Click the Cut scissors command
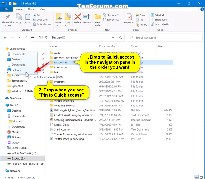 click(37, 15)
